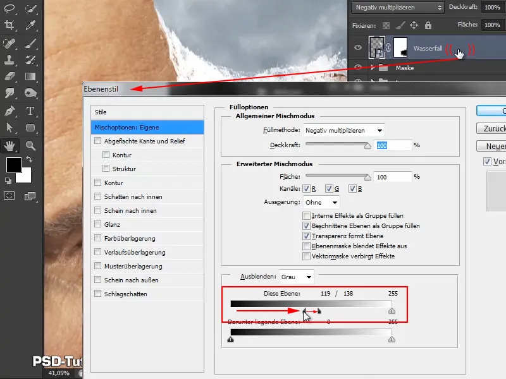
Task: Select the Spot Healing Brush tool
Action: click(x=9, y=43)
